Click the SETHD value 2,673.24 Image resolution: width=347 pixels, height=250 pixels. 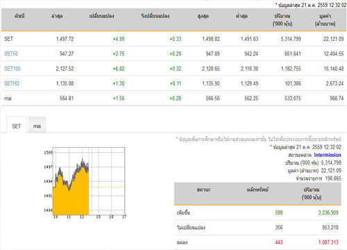pos(335,83)
